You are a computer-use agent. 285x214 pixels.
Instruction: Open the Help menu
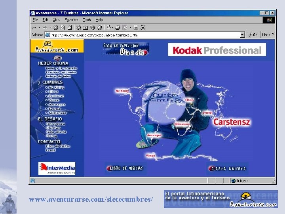pyautogui.click(x=99, y=20)
